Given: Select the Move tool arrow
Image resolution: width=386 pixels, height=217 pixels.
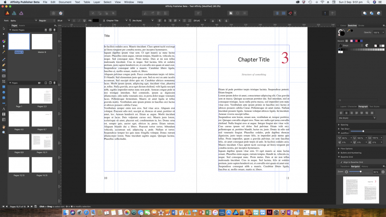Looking at the screenshot, I should (4, 29).
